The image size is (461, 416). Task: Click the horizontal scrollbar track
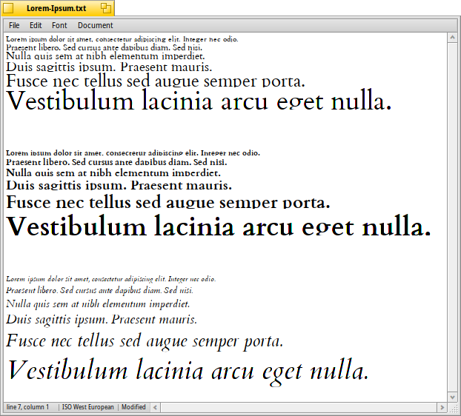[x=299, y=407]
